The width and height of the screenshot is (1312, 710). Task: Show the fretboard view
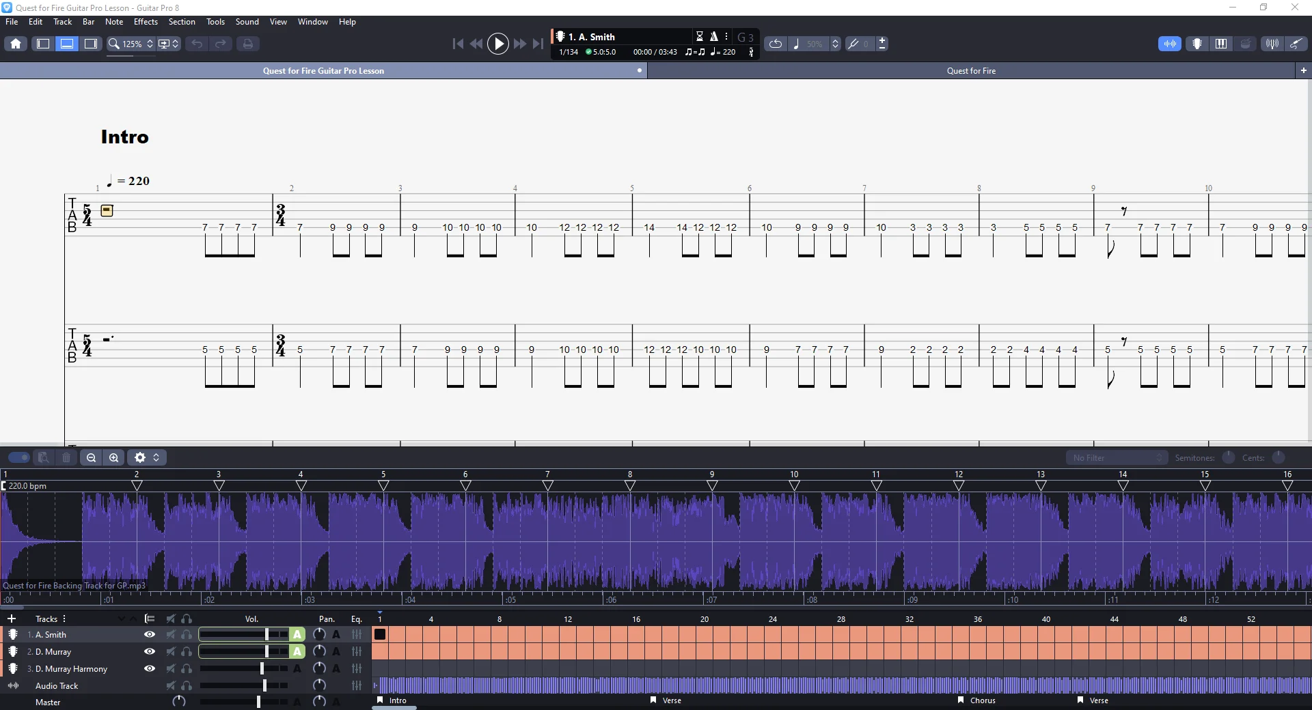tap(1197, 44)
